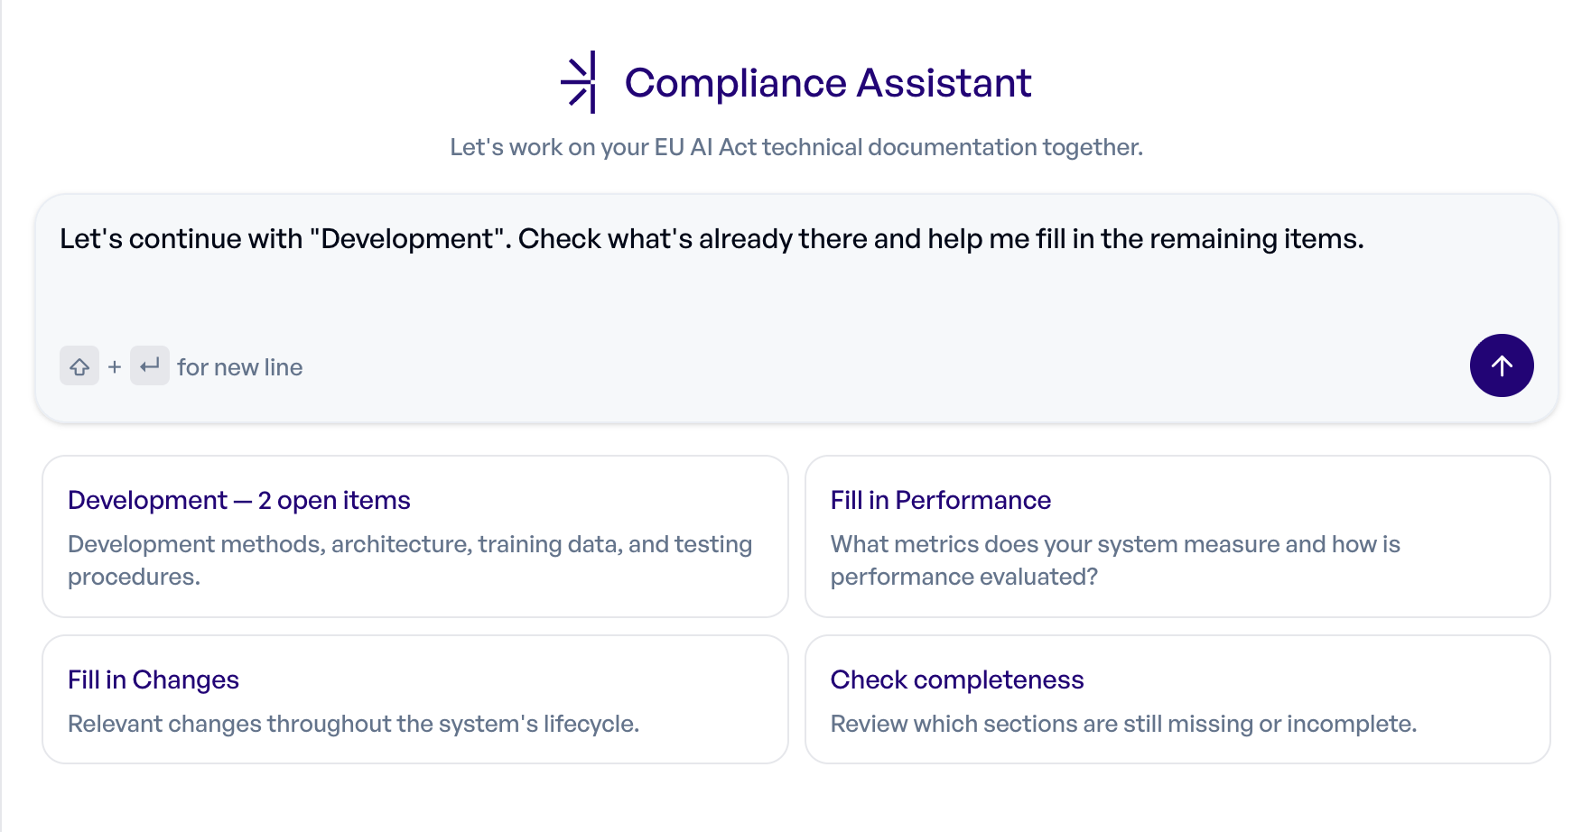The height and width of the screenshot is (832, 1591).
Task: Click the shift key icon hint
Action: point(79,365)
